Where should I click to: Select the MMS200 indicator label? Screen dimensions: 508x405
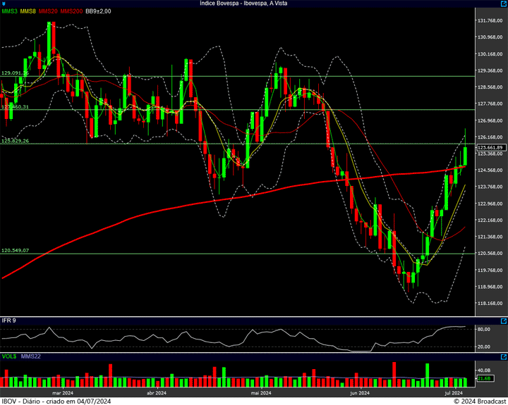click(72, 11)
